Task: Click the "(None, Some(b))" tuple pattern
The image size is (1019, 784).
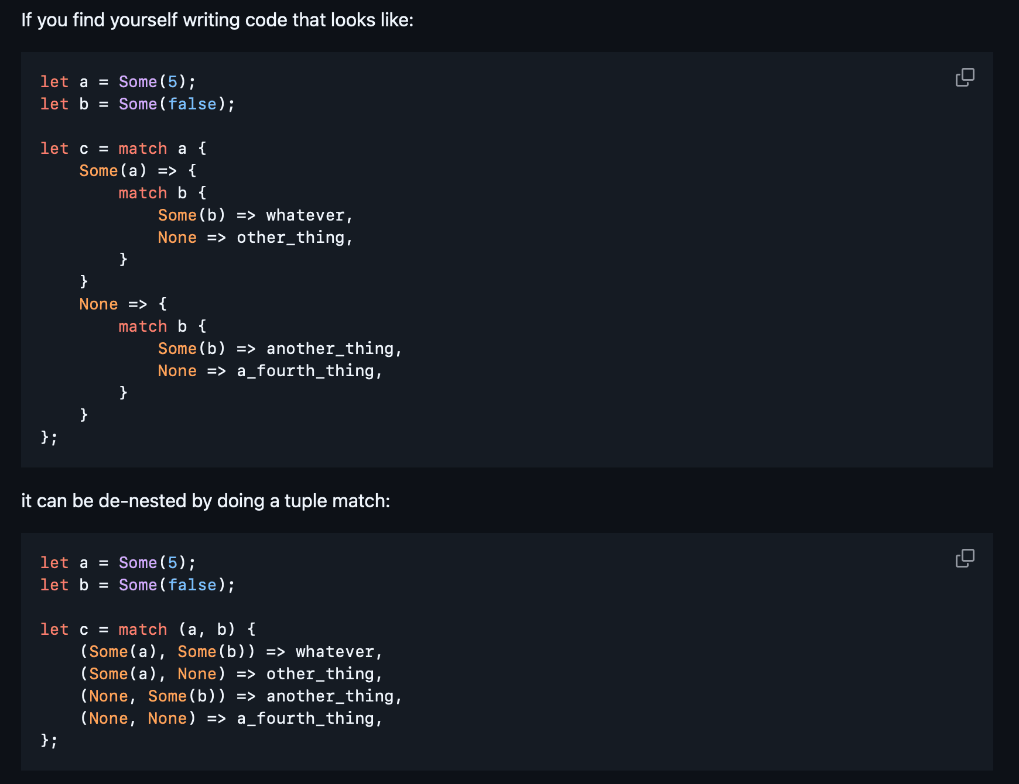Action: pos(152,696)
